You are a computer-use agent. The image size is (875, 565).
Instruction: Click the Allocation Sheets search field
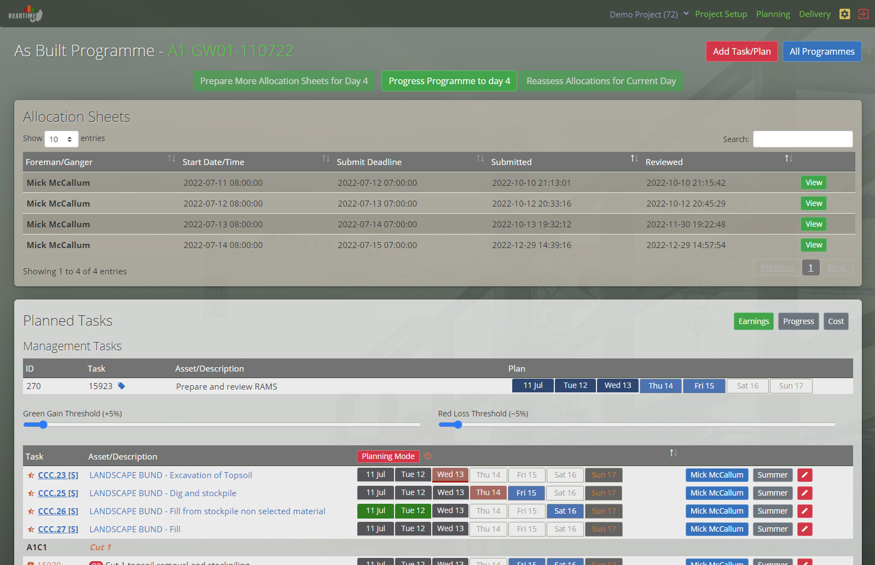(803, 139)
